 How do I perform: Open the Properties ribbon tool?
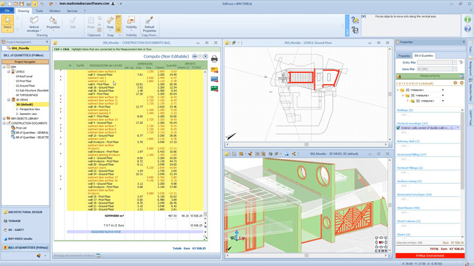pyautogui.click(x=53, y=23)
